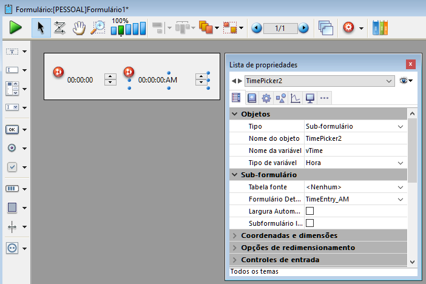Image resolution: width=426 pixels, height=284 pixels.
Task: Go to next form page
Action: click(x=303, y=28)
